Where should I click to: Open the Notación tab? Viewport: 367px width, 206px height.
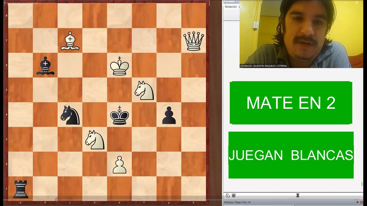[231, 7]
